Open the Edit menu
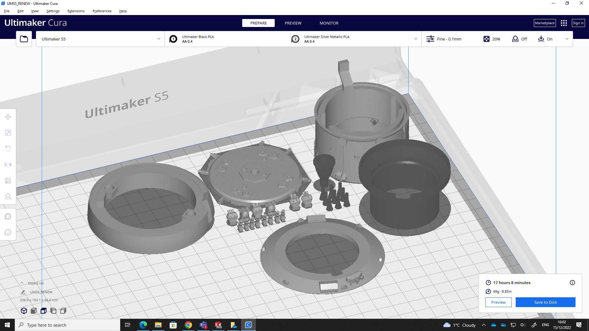The width and height of the screenshot is (589, 331). (x=20, y=11)
